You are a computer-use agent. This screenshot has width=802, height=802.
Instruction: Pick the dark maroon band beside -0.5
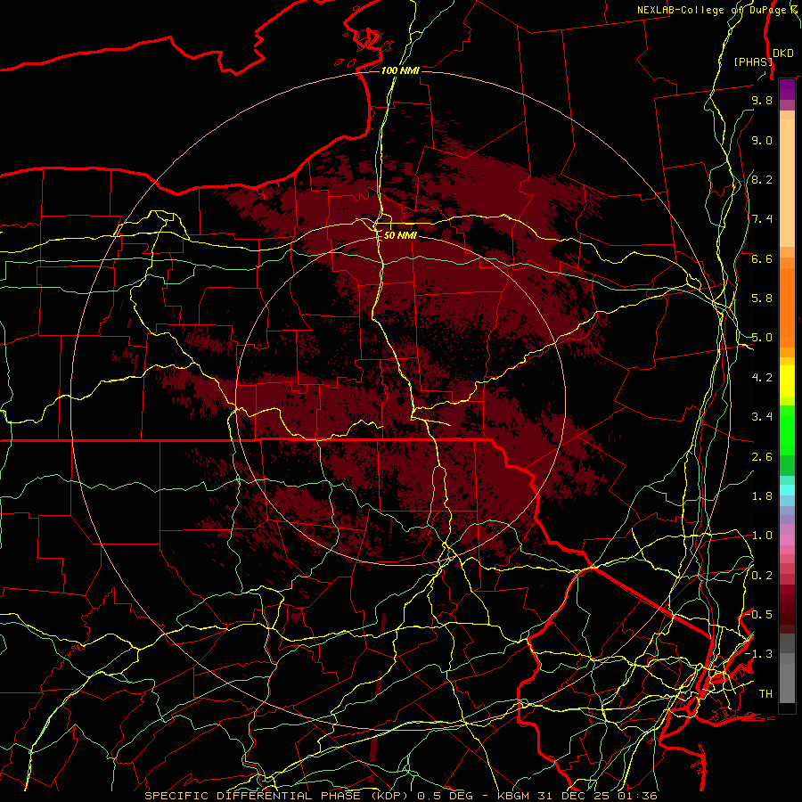(787, 614)
